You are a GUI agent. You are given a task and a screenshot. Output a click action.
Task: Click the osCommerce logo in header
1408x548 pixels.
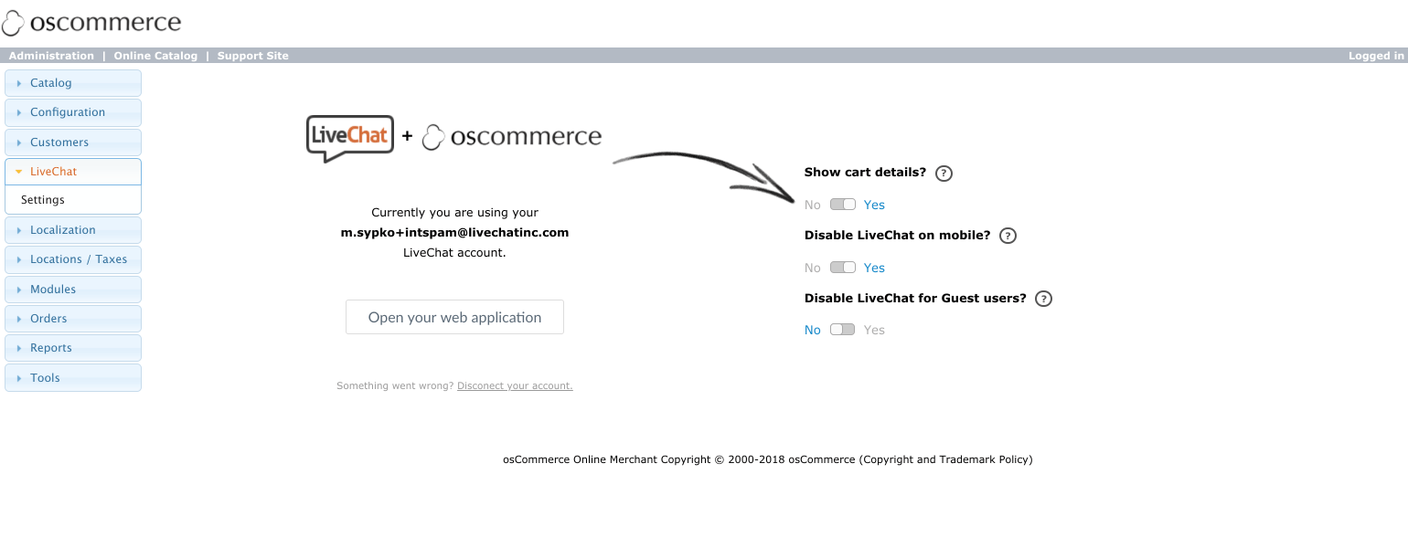(91, 23)
